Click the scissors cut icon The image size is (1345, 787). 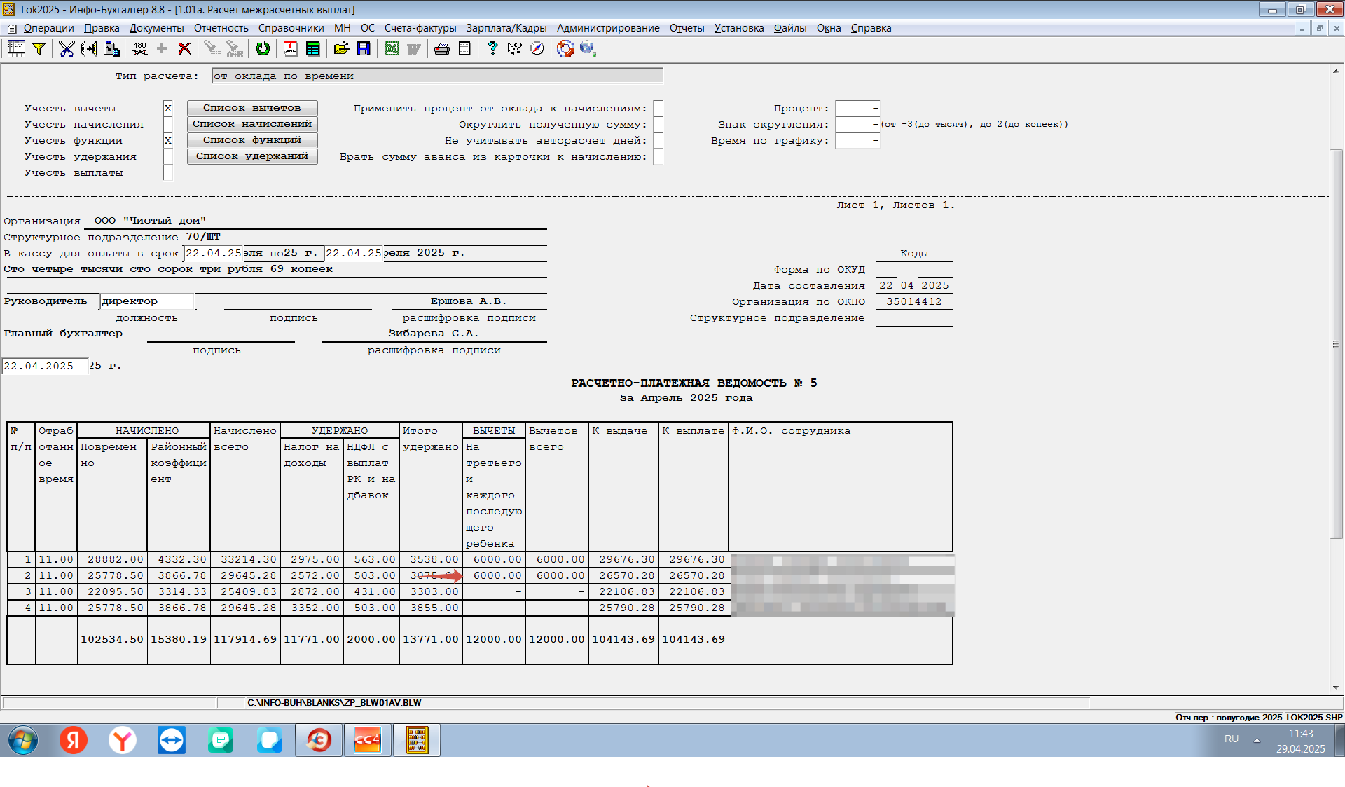(67, 48)
